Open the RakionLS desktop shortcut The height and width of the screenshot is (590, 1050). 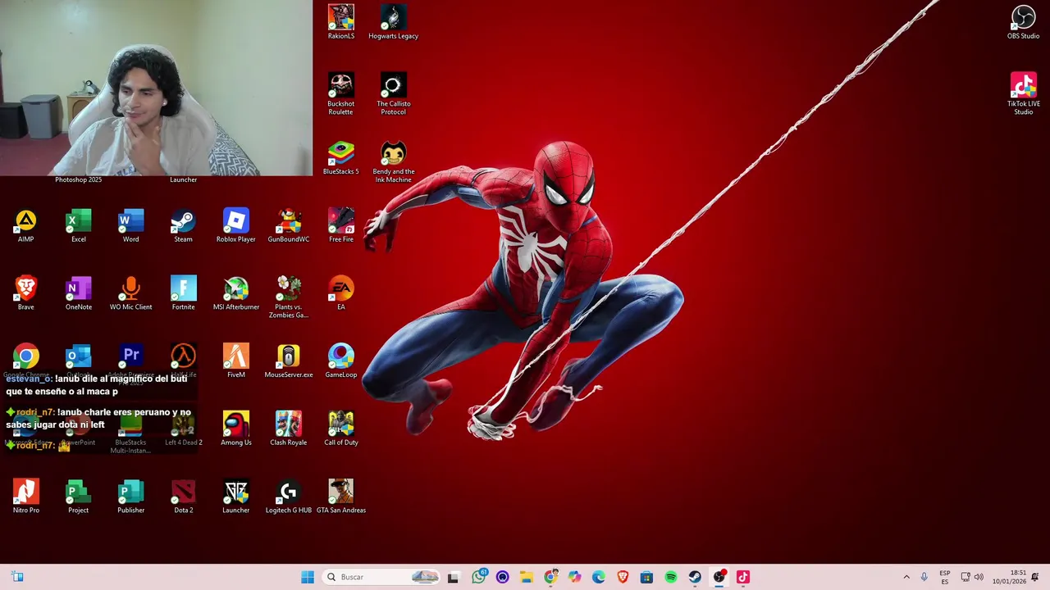click(341, 22)
